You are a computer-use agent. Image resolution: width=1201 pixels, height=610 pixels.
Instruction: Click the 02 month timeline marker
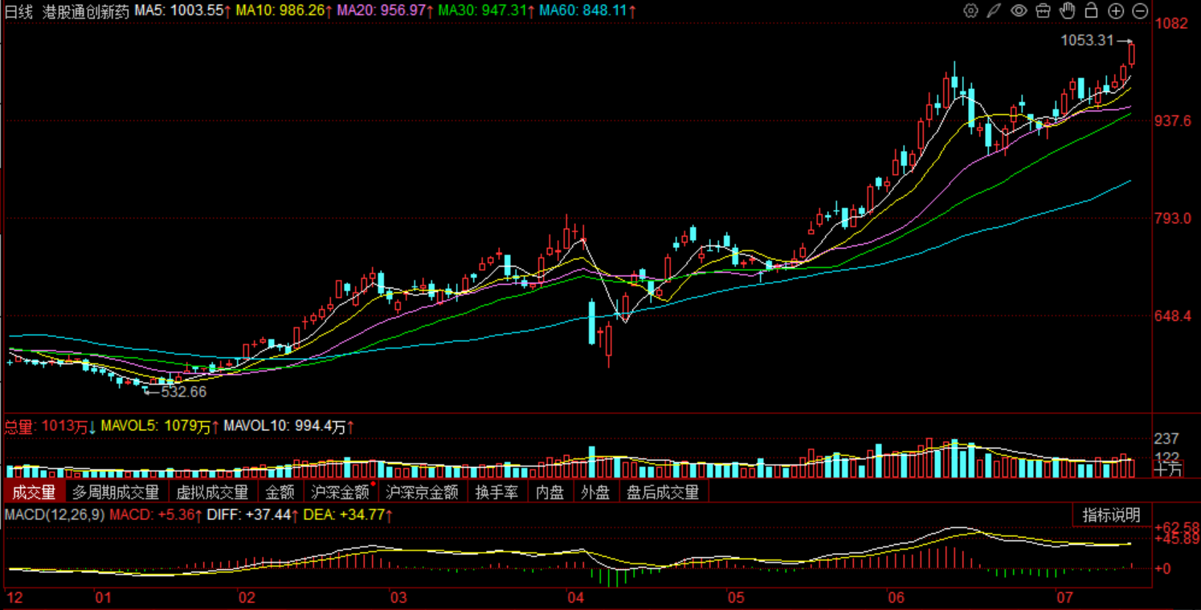click(x=246, y=598)
